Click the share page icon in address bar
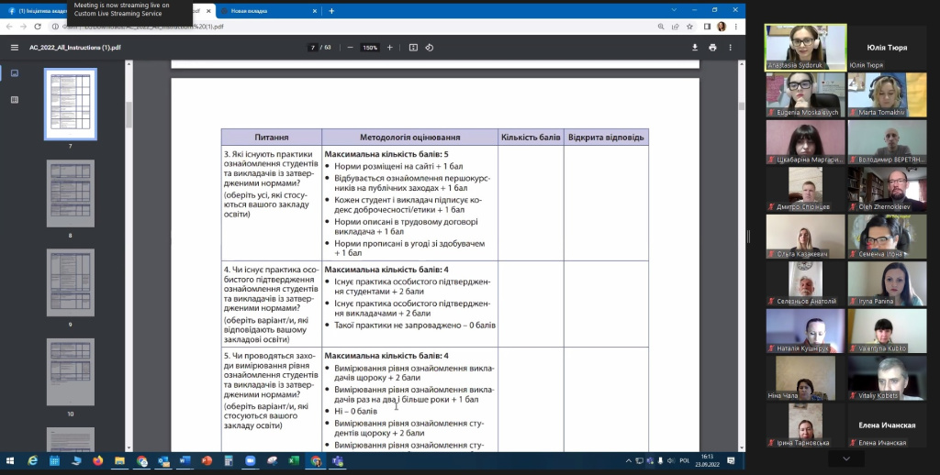The height and width of the screenshot is (475, 940). 675,27
